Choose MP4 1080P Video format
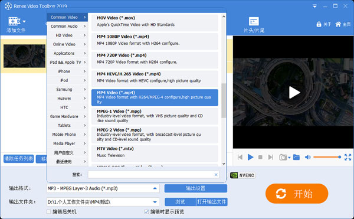354x219 pixels. 155,41
